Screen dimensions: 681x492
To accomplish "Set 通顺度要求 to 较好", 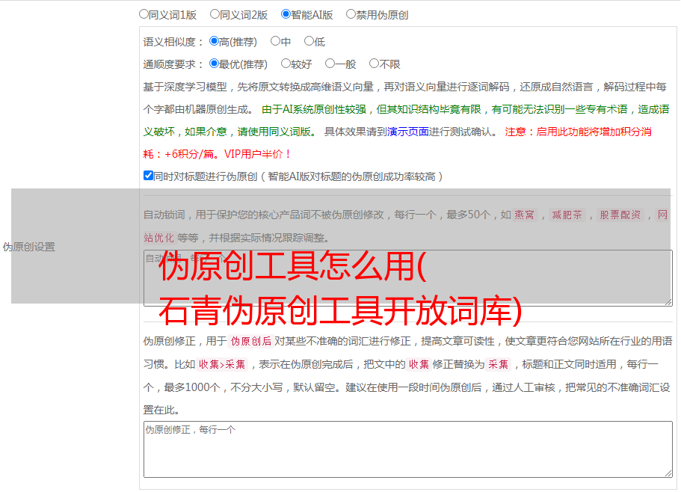I will coord(286,64).
